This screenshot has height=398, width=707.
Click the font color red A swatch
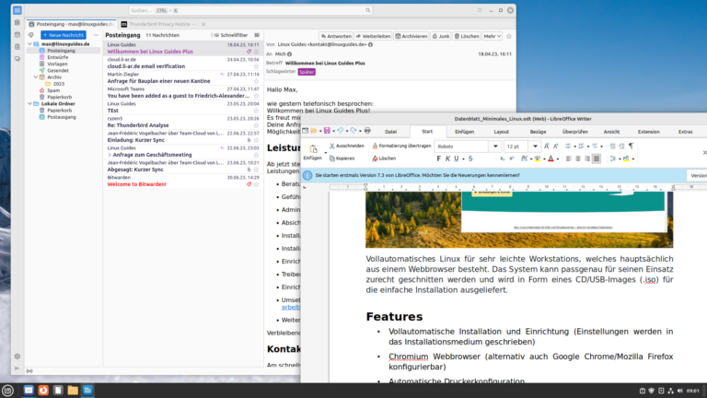coord(551,158)
